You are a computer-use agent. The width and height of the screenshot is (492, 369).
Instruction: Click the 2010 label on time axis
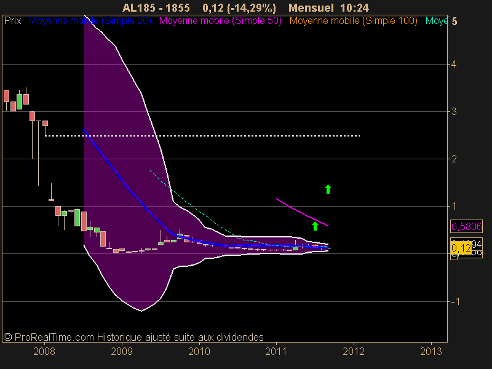(199, 351)
